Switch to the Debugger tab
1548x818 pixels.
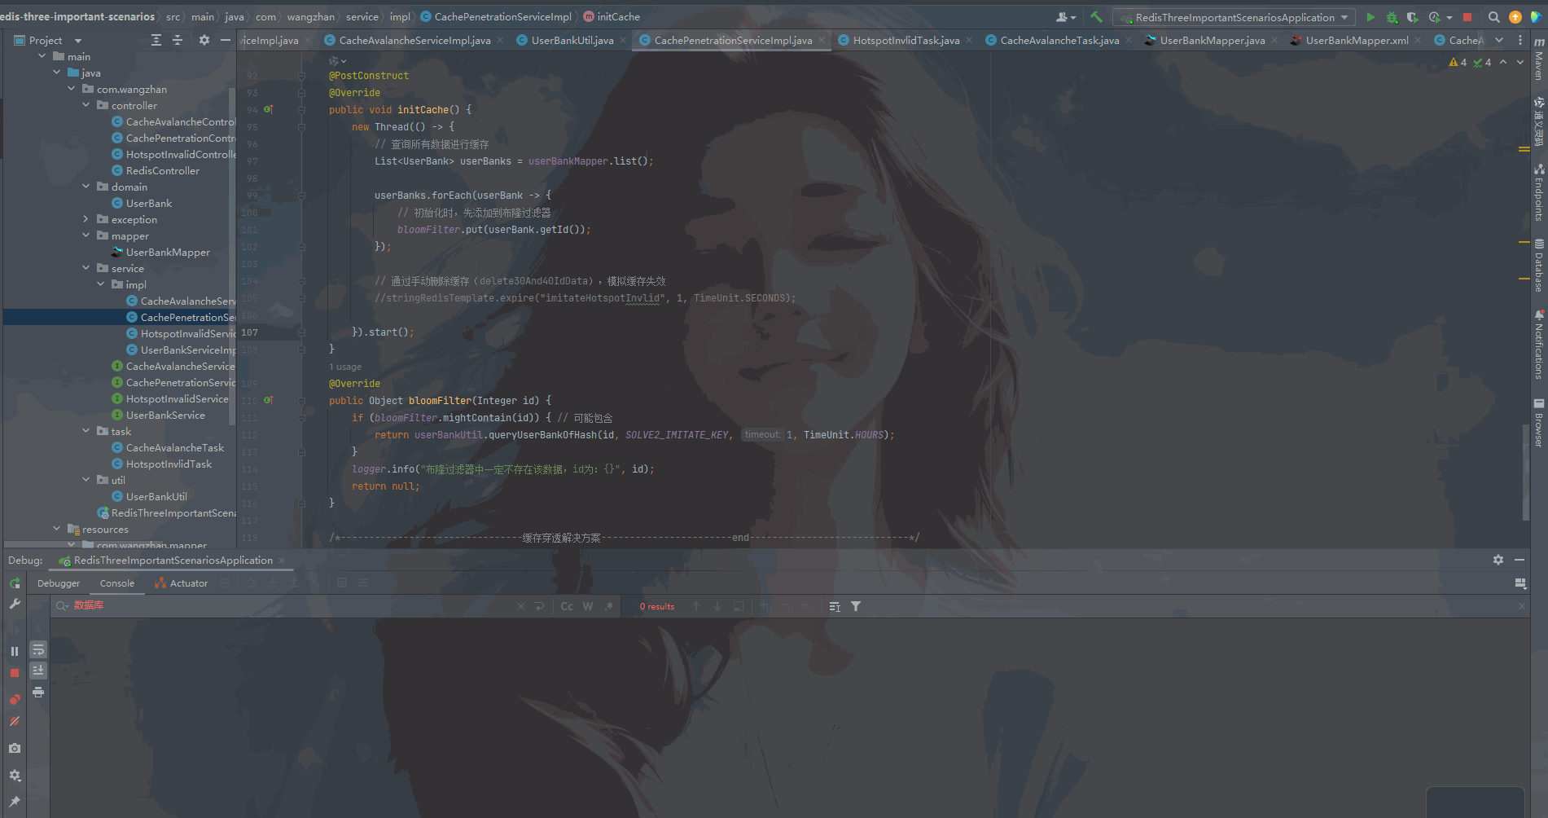[x=59, y=583]
